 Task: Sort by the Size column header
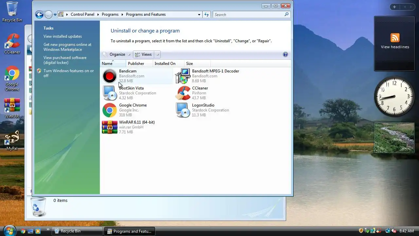[197, 64]
